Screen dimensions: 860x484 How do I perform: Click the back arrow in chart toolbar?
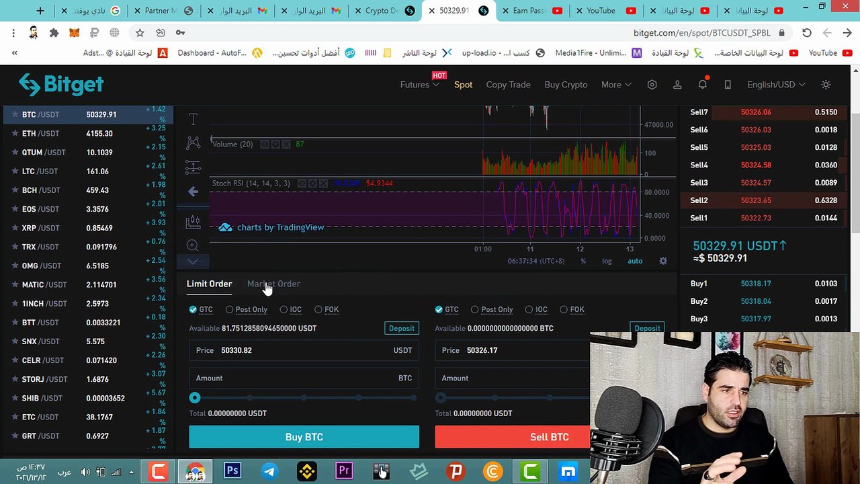193,192
